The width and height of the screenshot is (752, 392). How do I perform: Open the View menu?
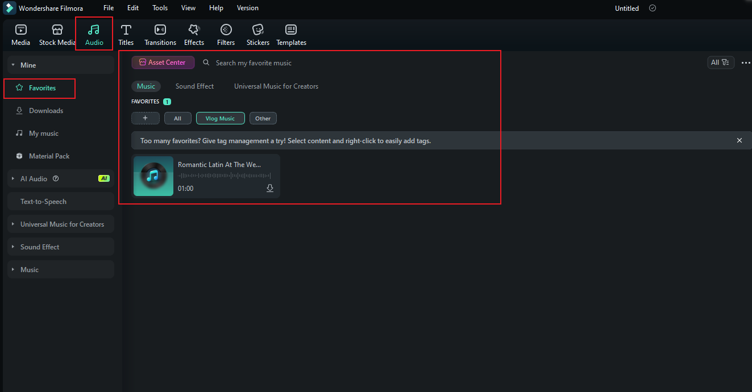[188, 8]
